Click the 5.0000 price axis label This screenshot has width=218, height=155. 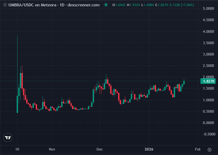[x=208, y=9]
